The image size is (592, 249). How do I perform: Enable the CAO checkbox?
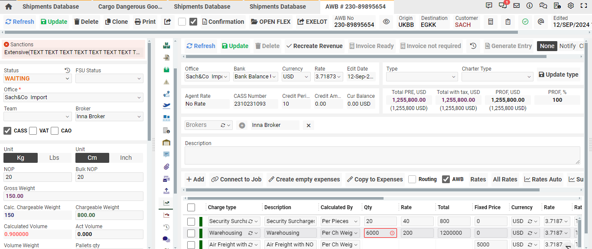(x=55, y=131)
